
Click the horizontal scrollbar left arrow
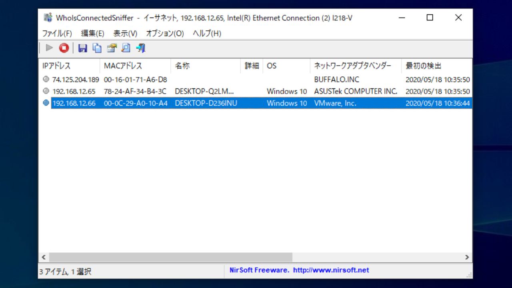(44, 257)
